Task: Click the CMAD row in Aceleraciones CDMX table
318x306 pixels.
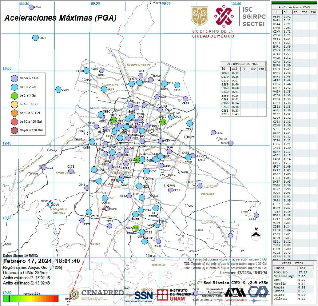Action: point(294,28)
